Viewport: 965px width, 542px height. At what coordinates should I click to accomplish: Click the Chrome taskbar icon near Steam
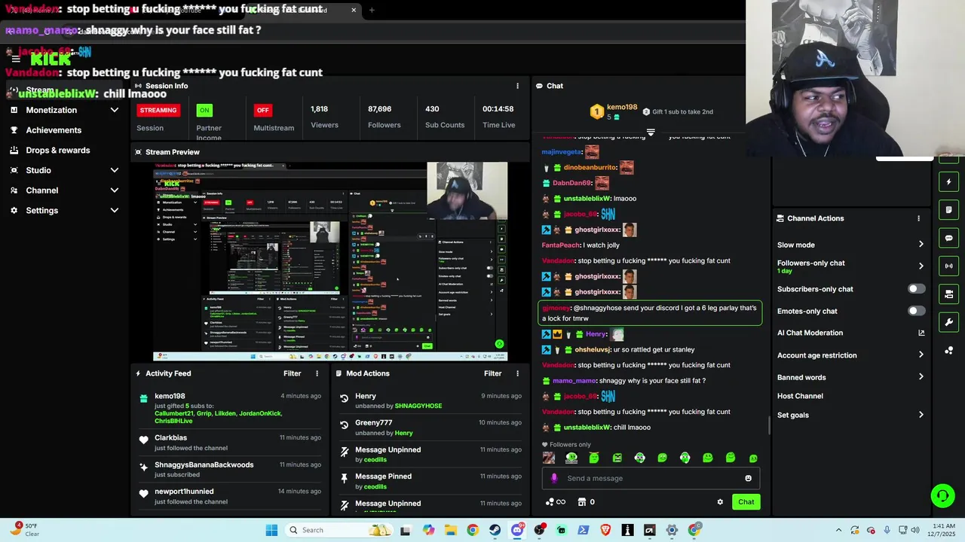[473, 530]
